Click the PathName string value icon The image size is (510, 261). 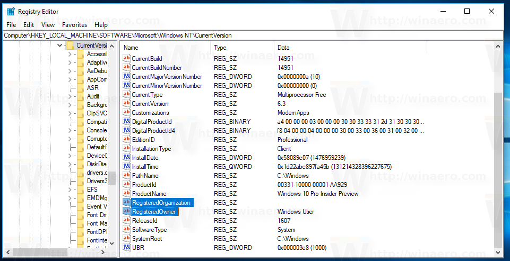click(x=126, y=176)
